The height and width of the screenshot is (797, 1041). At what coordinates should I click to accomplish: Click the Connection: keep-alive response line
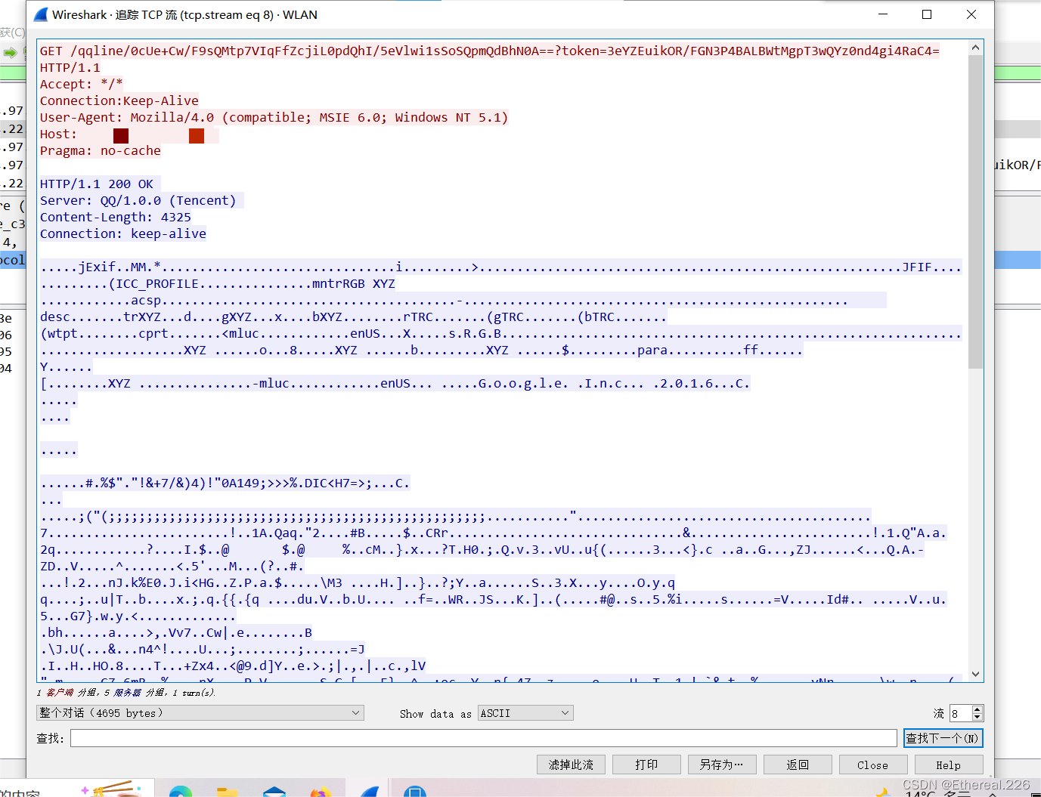point(123,233)
